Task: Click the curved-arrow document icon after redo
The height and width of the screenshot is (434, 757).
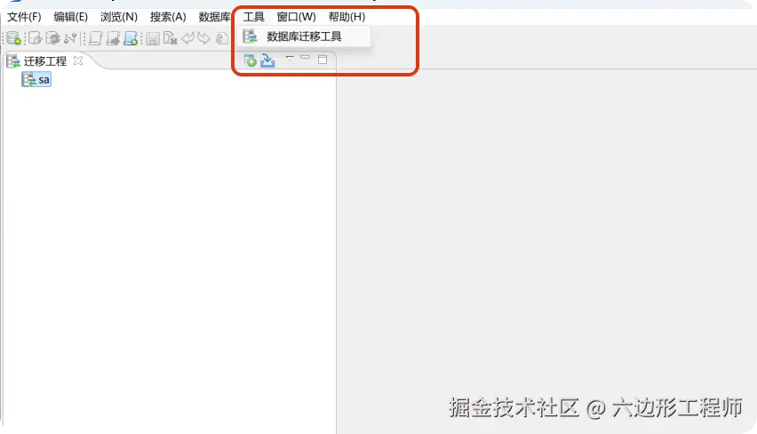Action: 221,38
